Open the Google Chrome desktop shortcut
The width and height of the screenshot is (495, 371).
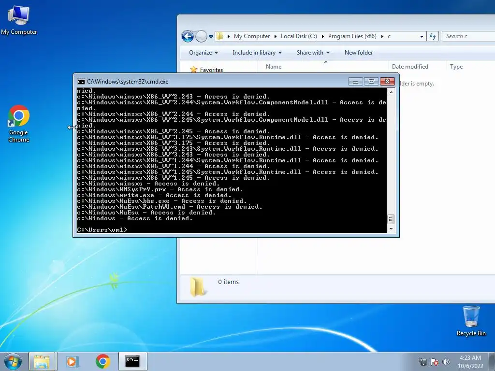click(19, 124)
